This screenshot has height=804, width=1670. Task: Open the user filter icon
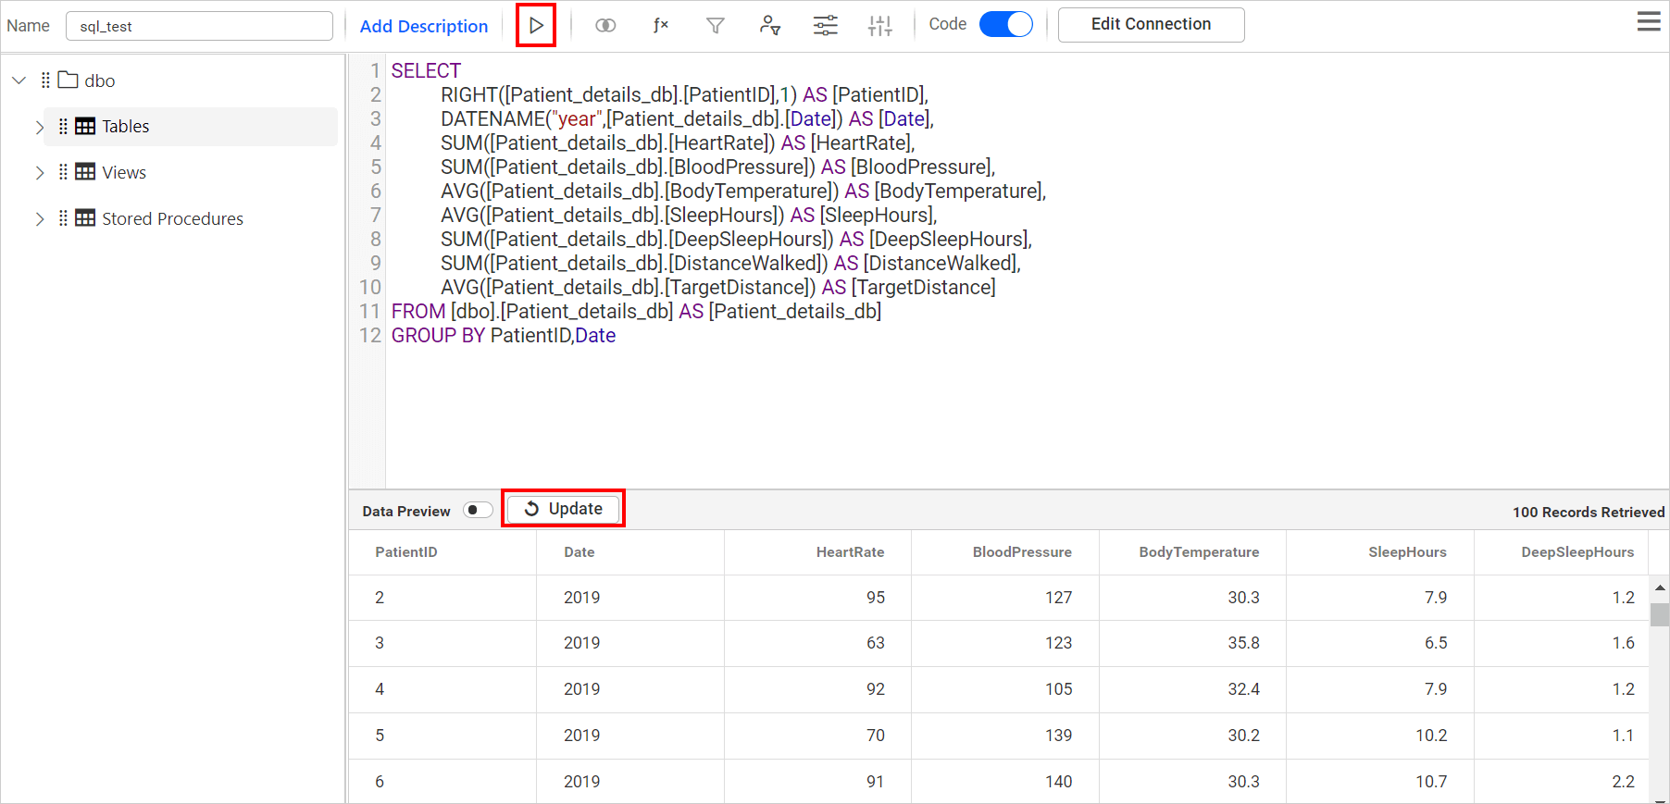click(x=770, y=25)
